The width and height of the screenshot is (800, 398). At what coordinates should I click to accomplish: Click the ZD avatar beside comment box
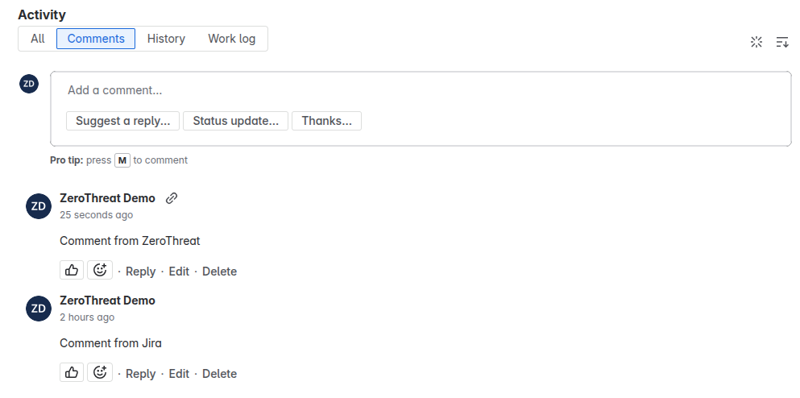(29, 84)
